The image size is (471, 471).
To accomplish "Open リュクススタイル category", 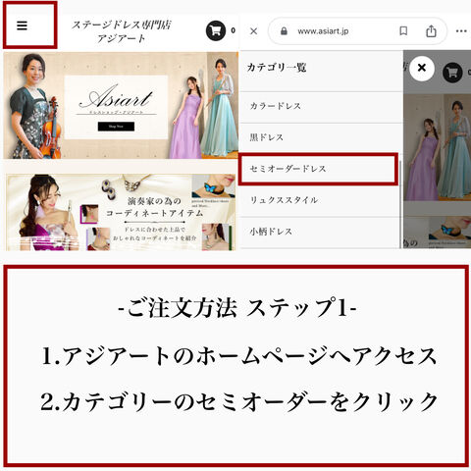I will point(319,200).
